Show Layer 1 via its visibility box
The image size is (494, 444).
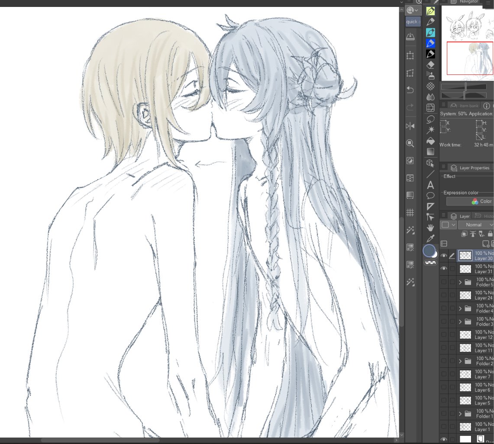pos(444,427)
